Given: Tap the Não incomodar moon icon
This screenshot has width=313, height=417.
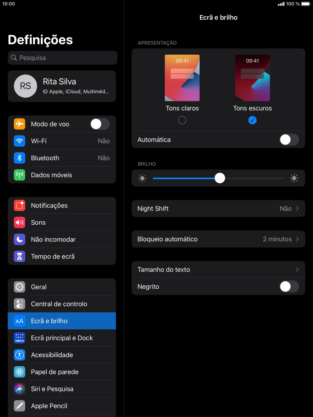Looking at the screenshot, I should tap(19, 239).
